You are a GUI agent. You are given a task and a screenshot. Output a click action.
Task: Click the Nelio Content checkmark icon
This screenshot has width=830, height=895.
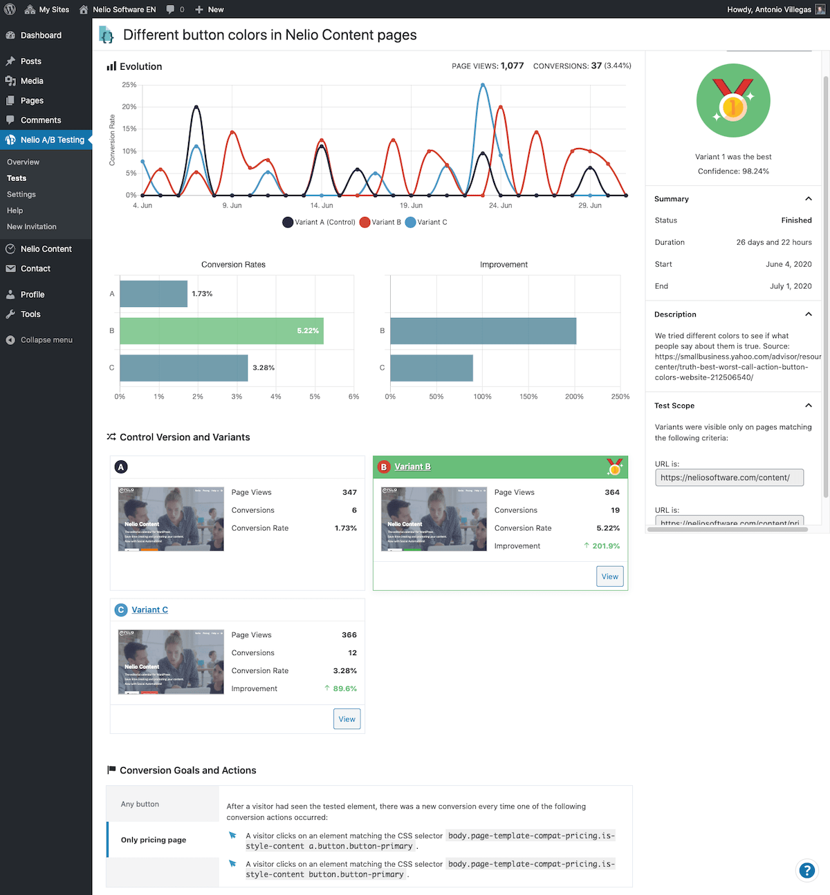(10, 249)
